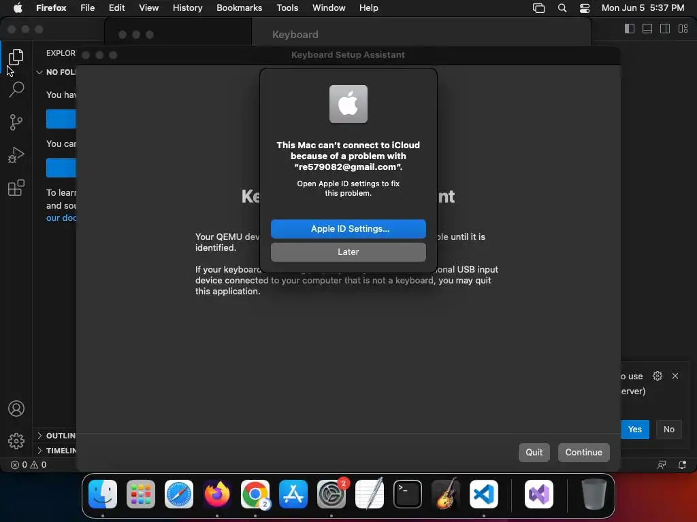Click the feedback icon in VS Code status bar
The image size is (697, 522).
pos(662,465)
